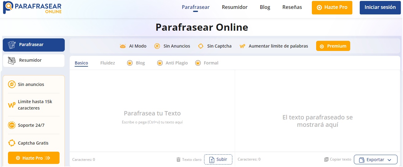Click the copy icon beside Copiar texto
This screenshot has height=167, width=403.
326,160
